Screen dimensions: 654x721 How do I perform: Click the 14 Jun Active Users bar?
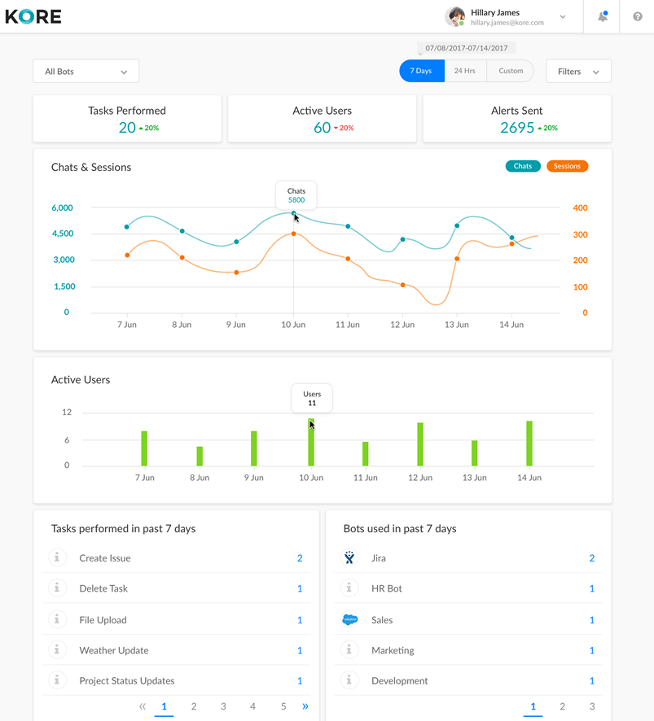(x=529, y=444)
